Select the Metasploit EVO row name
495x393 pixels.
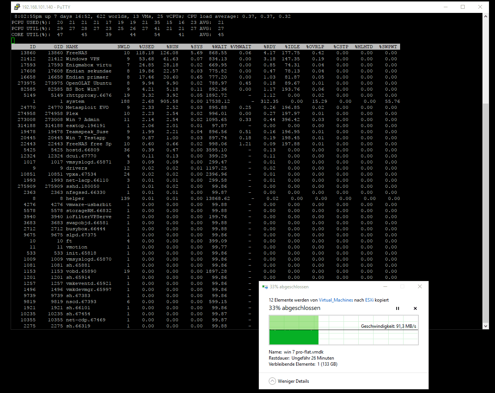87,107
